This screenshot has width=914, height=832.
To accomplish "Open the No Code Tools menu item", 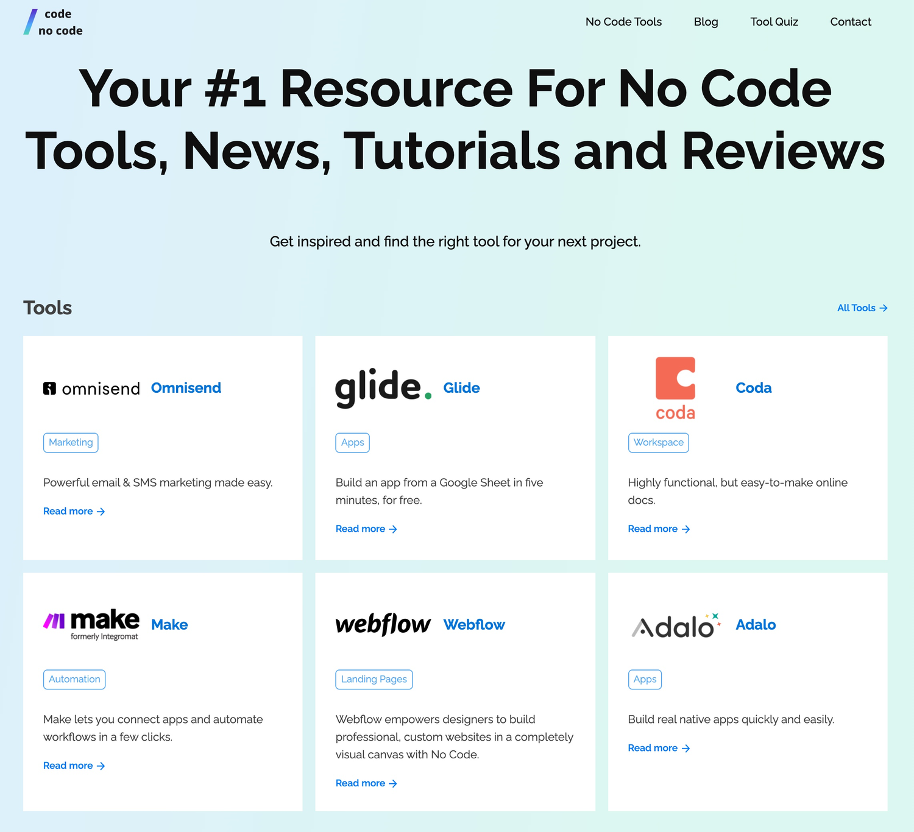I will click(623, 22).
